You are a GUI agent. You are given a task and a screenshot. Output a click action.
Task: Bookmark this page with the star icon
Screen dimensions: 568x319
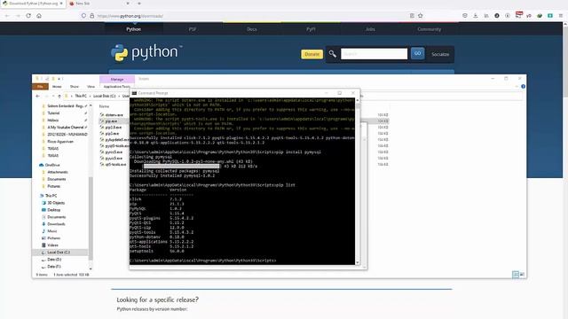(420, 16)
